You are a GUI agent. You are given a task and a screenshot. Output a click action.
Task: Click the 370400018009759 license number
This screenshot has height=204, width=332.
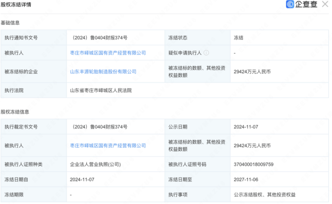click(254, 164)
